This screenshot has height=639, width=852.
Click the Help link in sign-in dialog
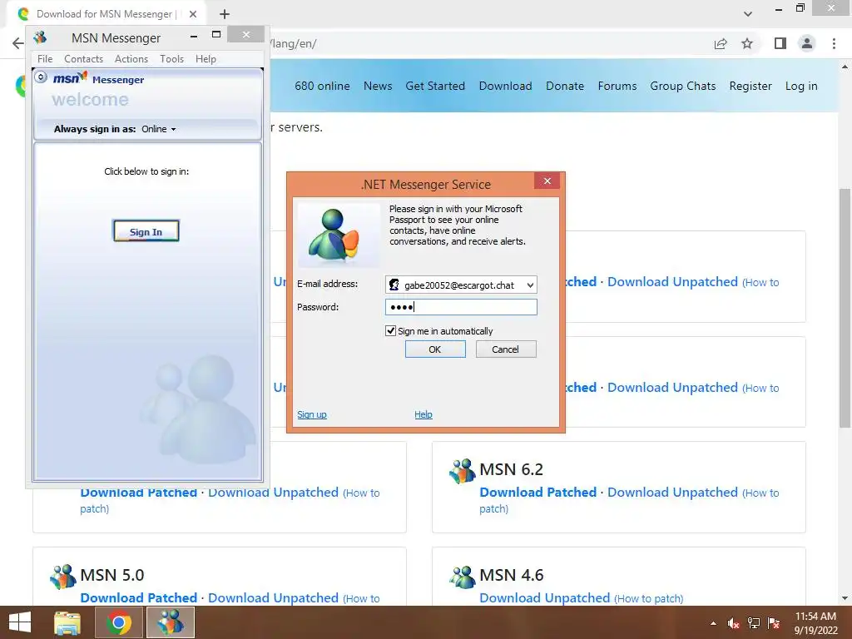[x=424, y=414]
